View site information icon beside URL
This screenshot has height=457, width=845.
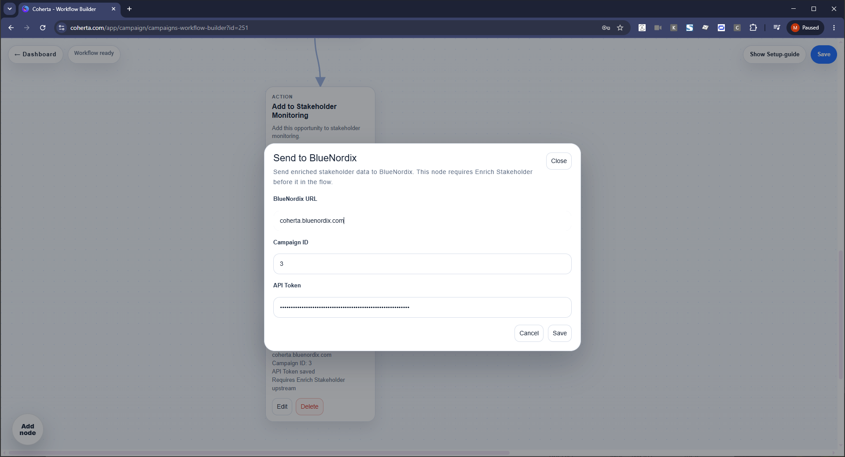pyautogui.click(x=62, y=28)
